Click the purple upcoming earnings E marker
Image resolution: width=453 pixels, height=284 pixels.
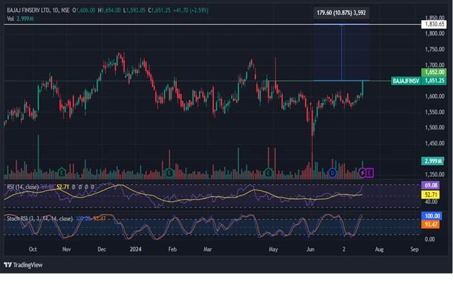[369, 173]
